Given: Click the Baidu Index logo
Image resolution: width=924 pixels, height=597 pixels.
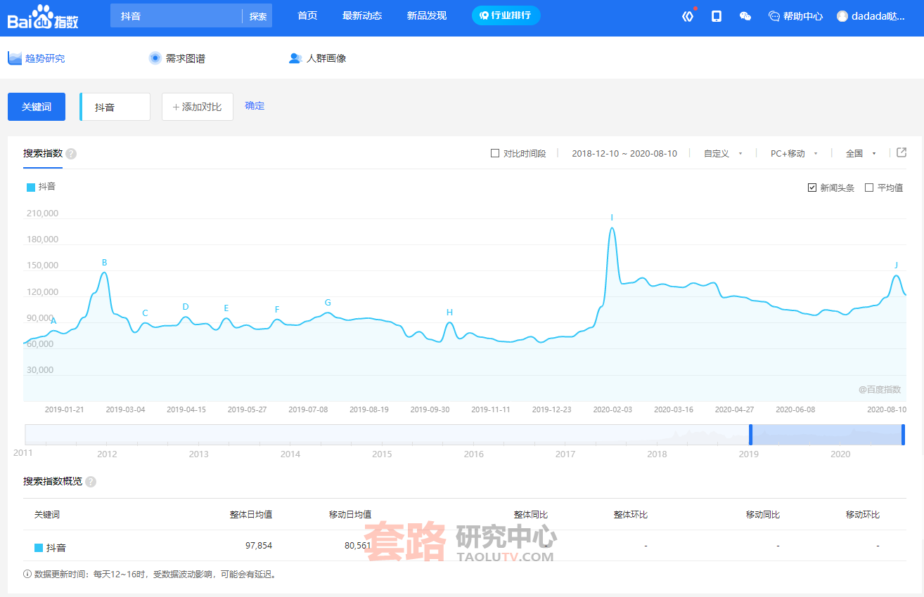Looking at the screenshot, I should tap(43, 16).
